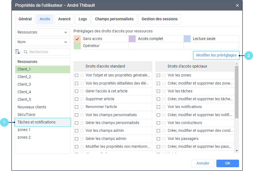Select 'Tâches et notifications' resource
The width and height of the screenshot is (253, 171).
pos(43,122)
